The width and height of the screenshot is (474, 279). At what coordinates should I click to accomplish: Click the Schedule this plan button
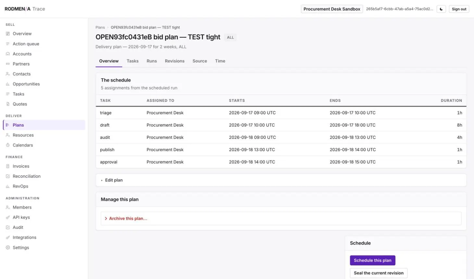point(372,260)
